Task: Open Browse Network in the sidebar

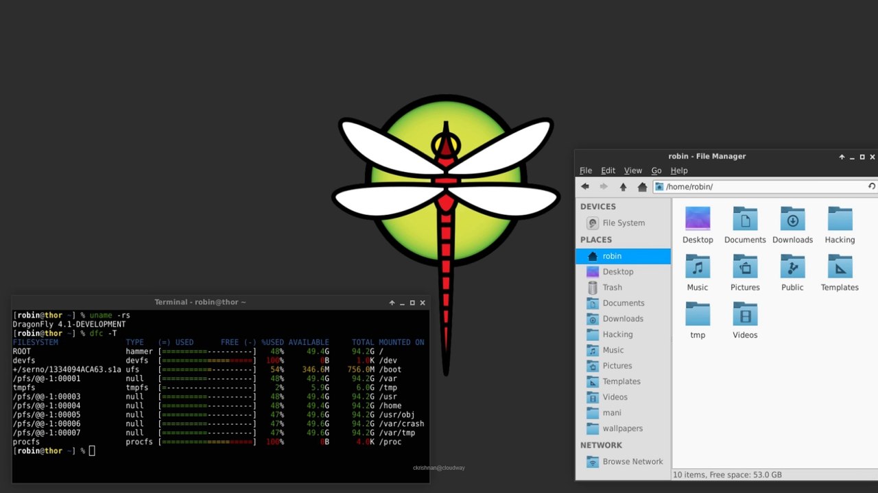Action: (623, 462)
